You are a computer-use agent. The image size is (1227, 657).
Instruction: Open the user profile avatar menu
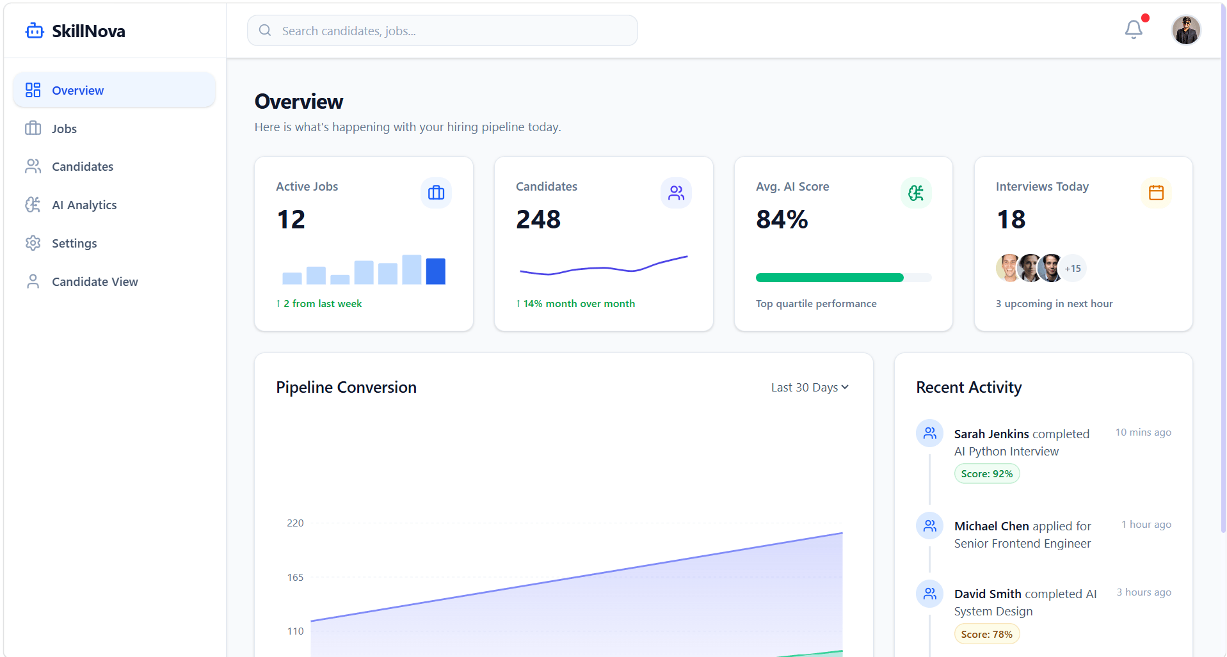1186,30
